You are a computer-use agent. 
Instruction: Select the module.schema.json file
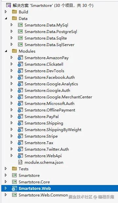pyautogui.click(x=44, y=162)
